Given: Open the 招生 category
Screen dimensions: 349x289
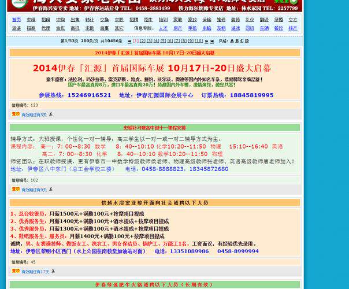Looking at the screenshot, I should tap(148, 20).
